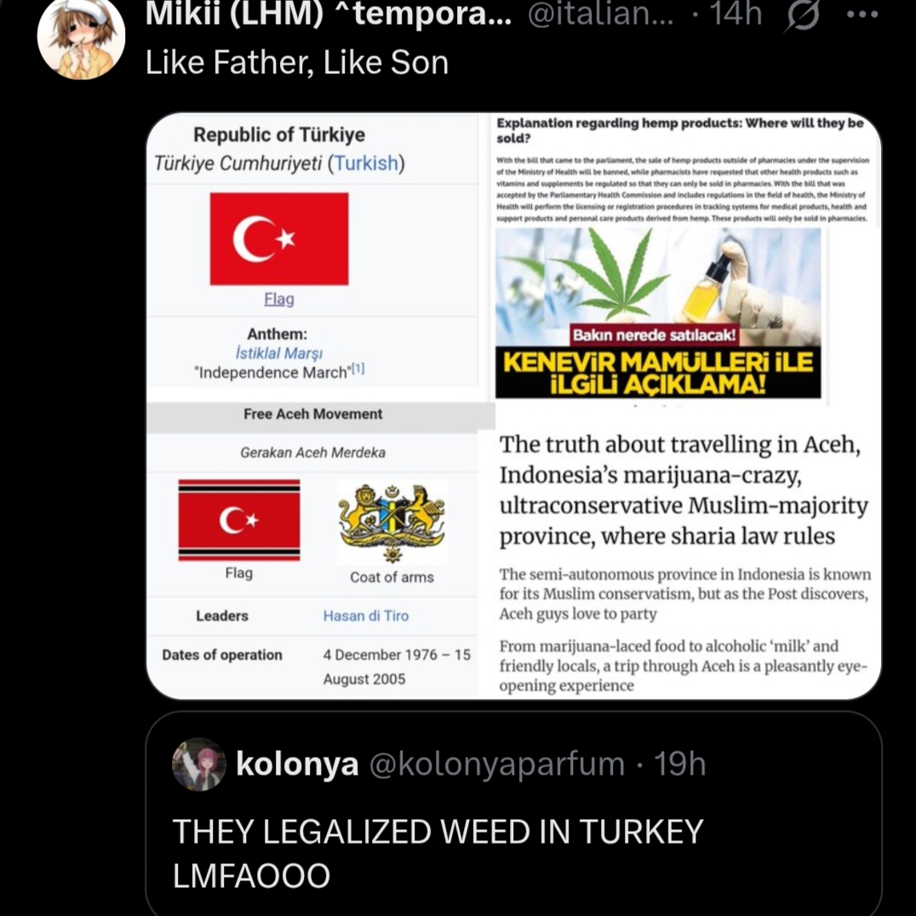Click the Turkish flag picture
Image resolution: width=916 pixels, height=916 pixels.
pyautogui.click(x=279, y=239)
